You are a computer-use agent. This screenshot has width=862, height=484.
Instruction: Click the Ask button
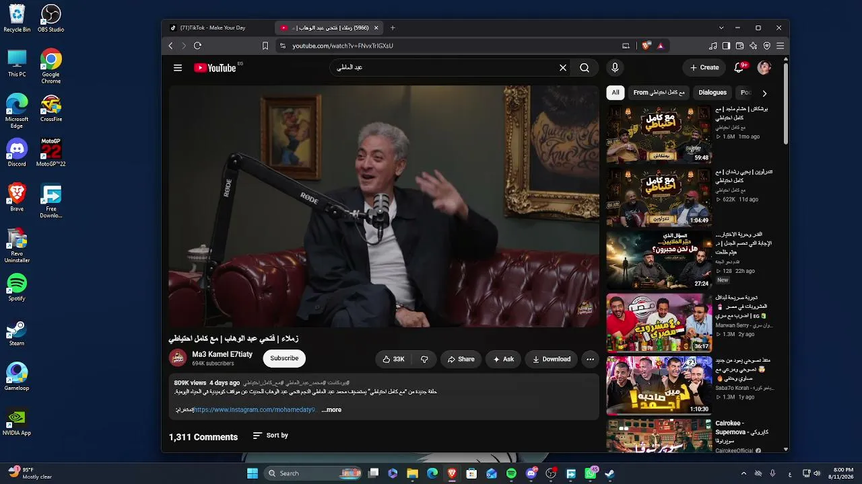coord(503,359)
